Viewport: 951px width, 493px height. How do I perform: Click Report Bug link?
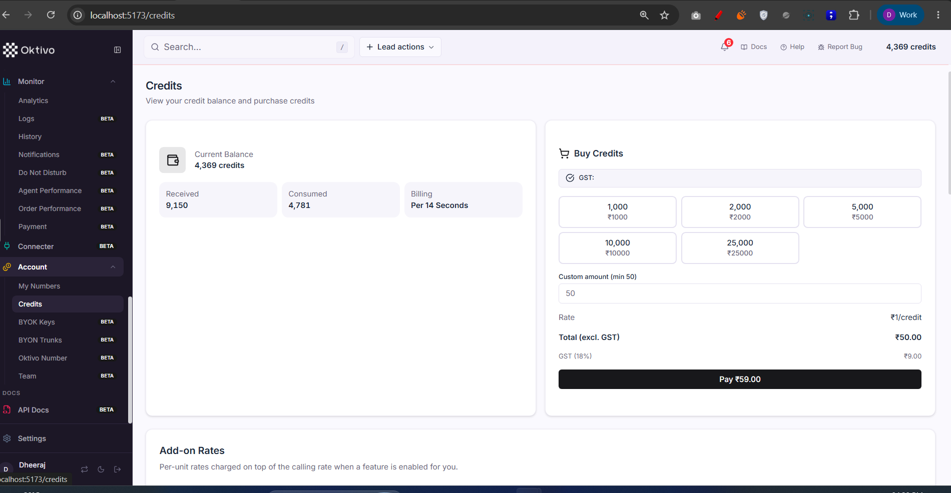pyautogui.click(x=840, y=47)
